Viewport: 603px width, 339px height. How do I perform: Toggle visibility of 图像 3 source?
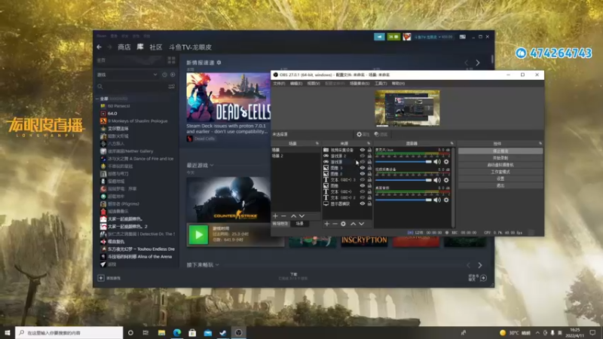pos(363,168)
